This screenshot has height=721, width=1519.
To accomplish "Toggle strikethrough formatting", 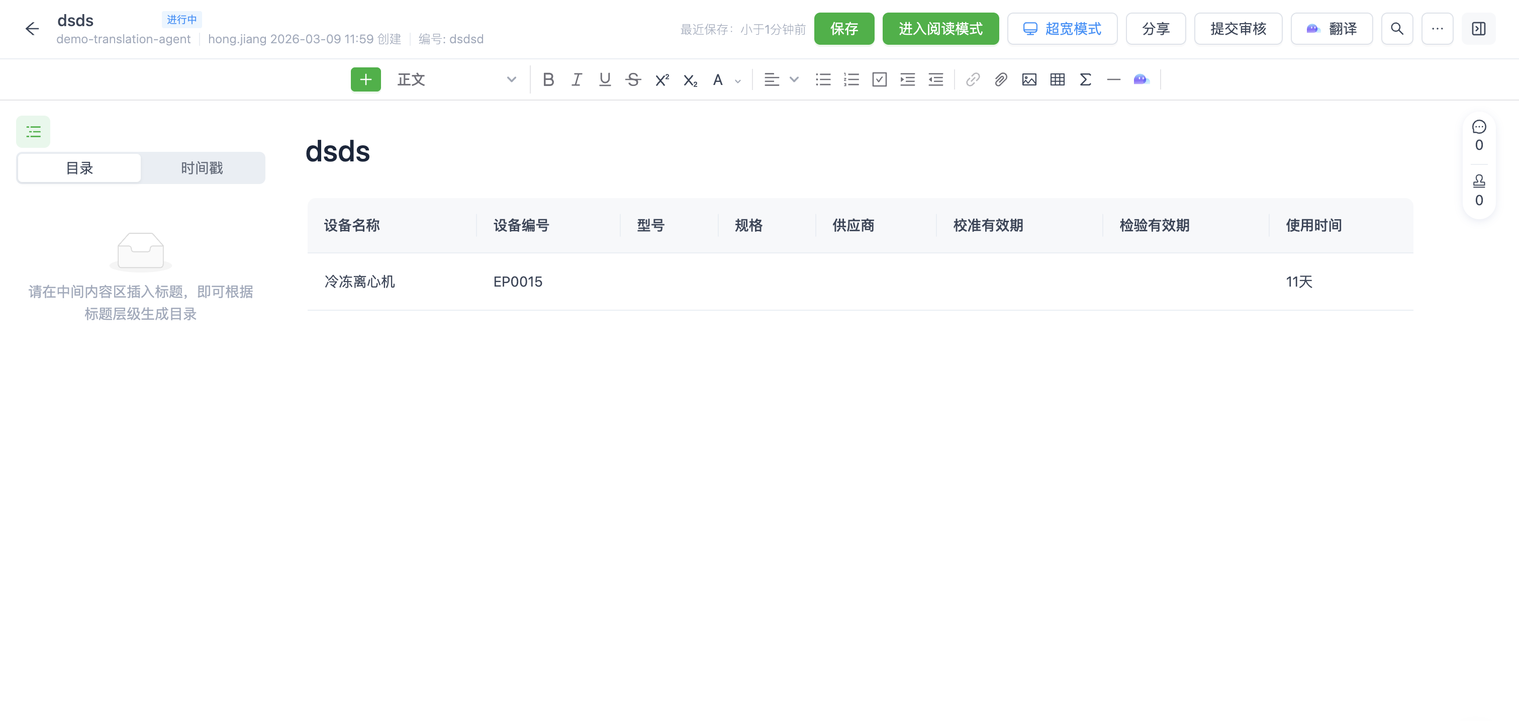I will tap(633, 79).
